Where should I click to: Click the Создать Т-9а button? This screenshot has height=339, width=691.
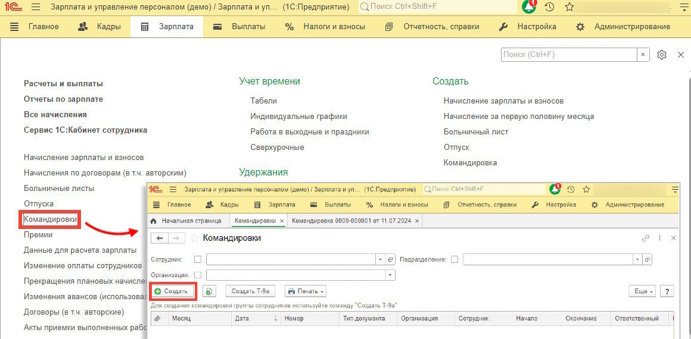pyautogui.click(x=250, y=291)
